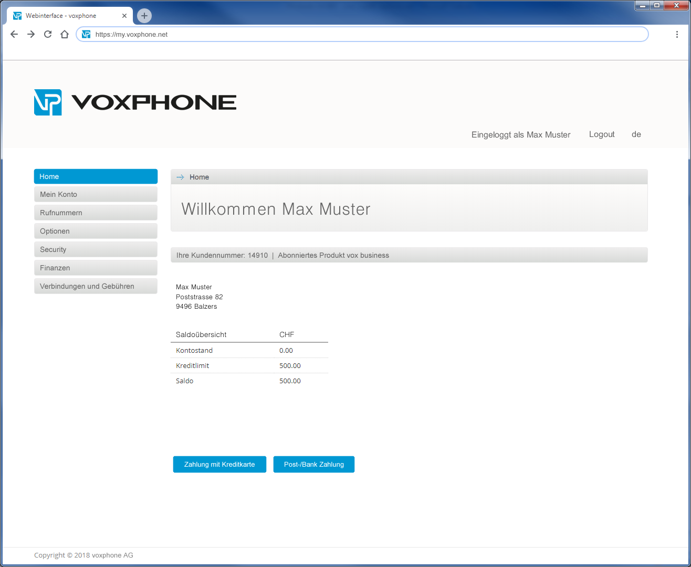Viewport: 691px width, 567px height.
Task: Click the breadcrumb arrow icon
Action: [180, 177]
